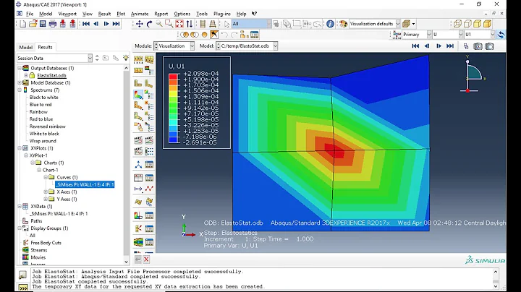Image resolution: width=521 pixels, height=292 pixels.
Task: Select the Rotate View tool
Action: coord(149,24)
